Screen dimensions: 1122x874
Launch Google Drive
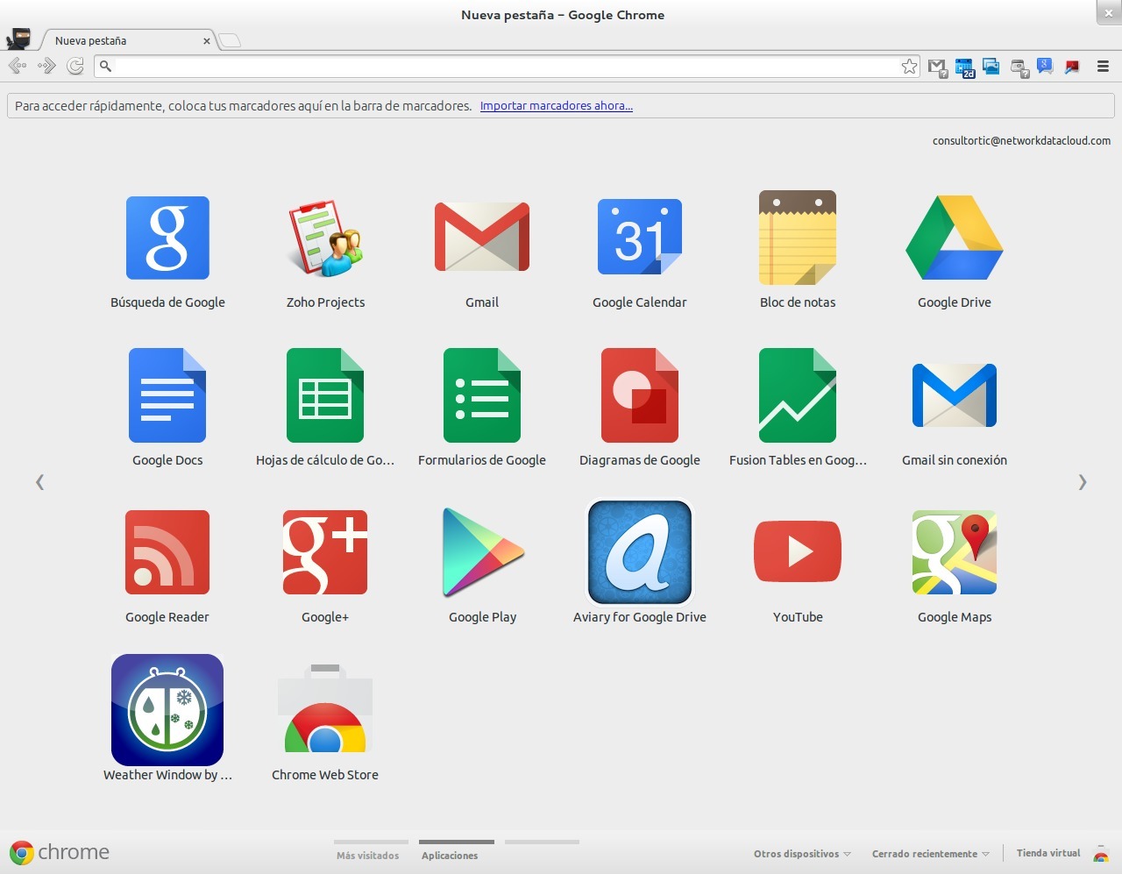955,236
